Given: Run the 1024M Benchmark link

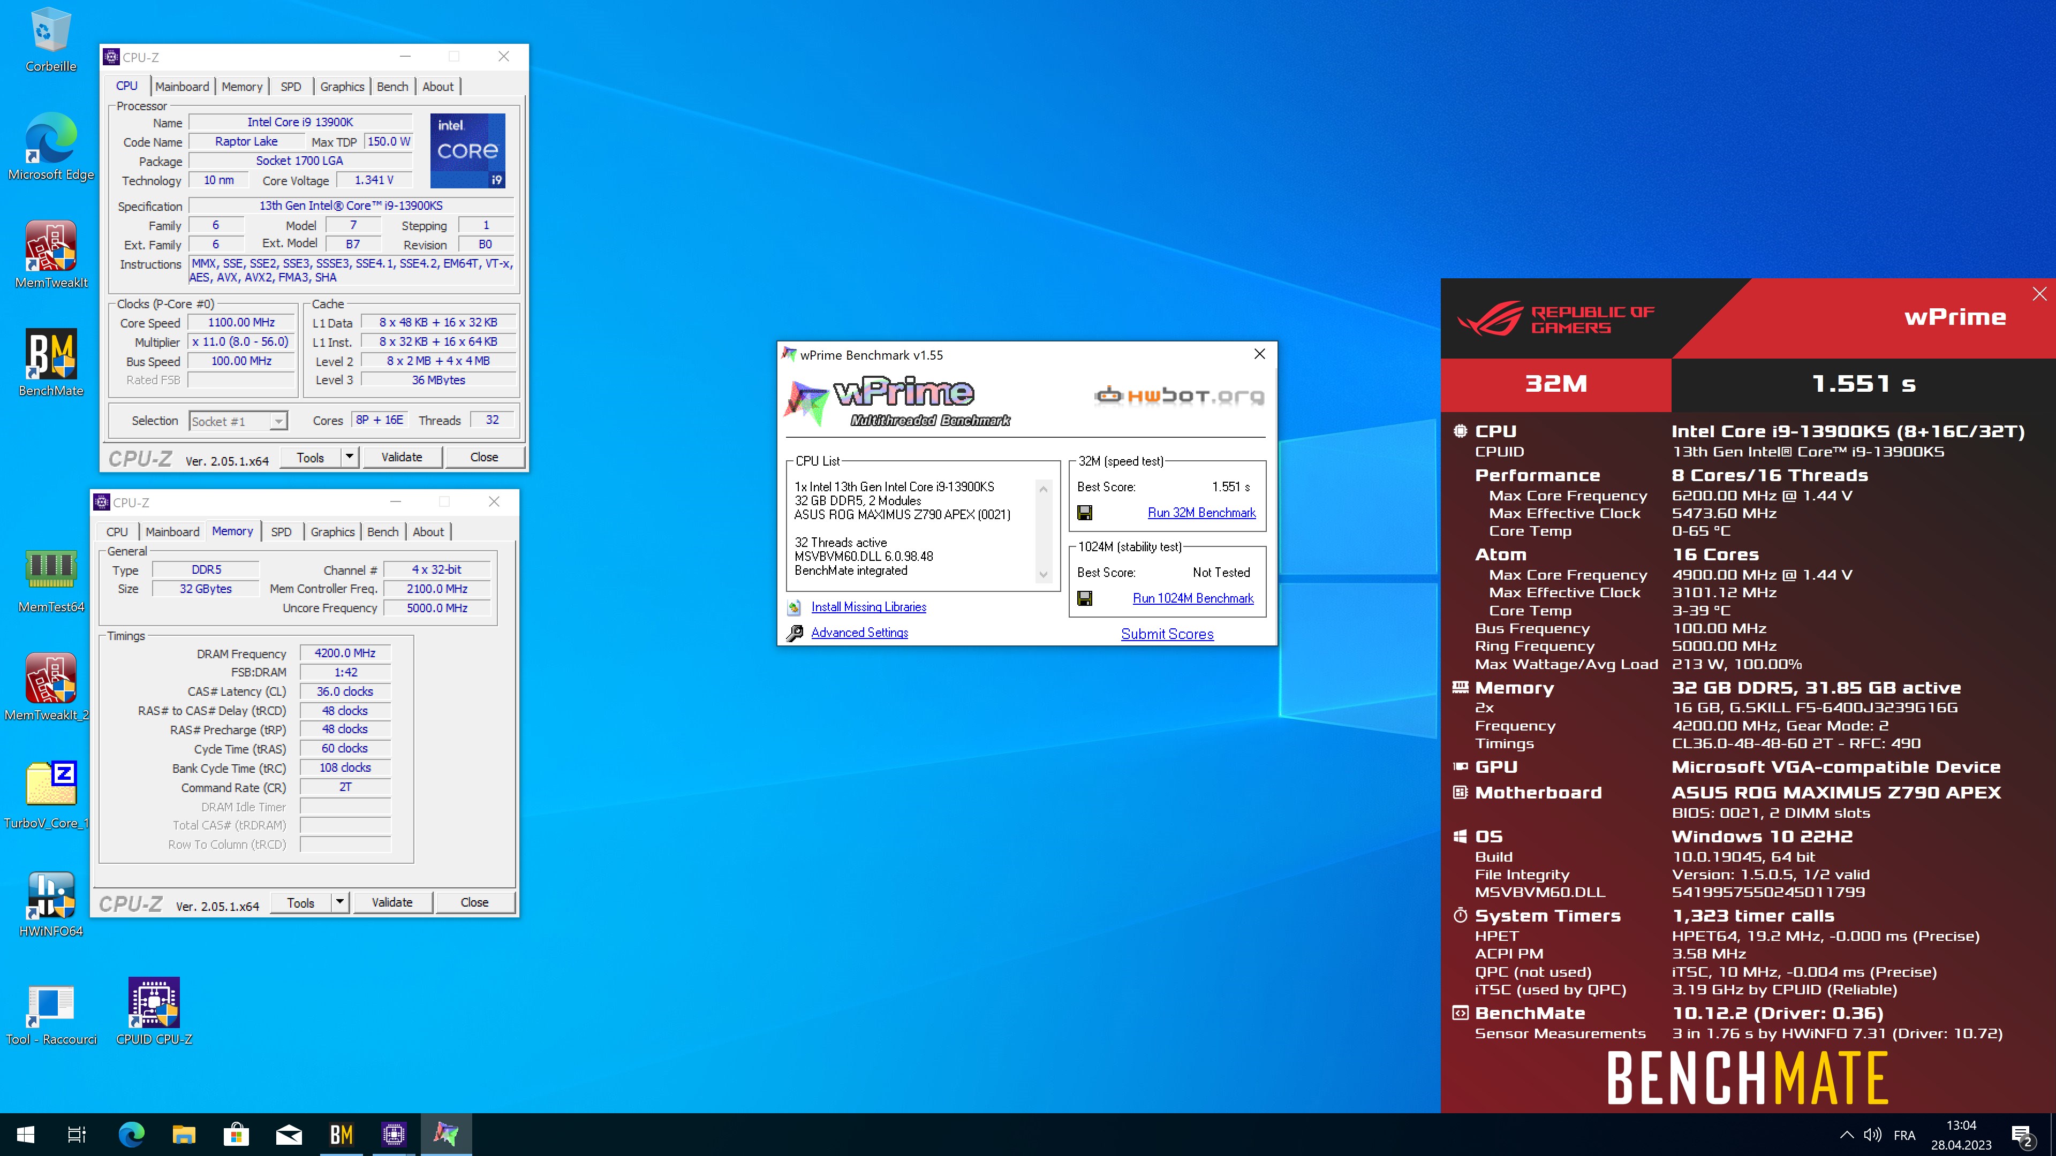Looking at the screenshot, I should pos(1193,598).
